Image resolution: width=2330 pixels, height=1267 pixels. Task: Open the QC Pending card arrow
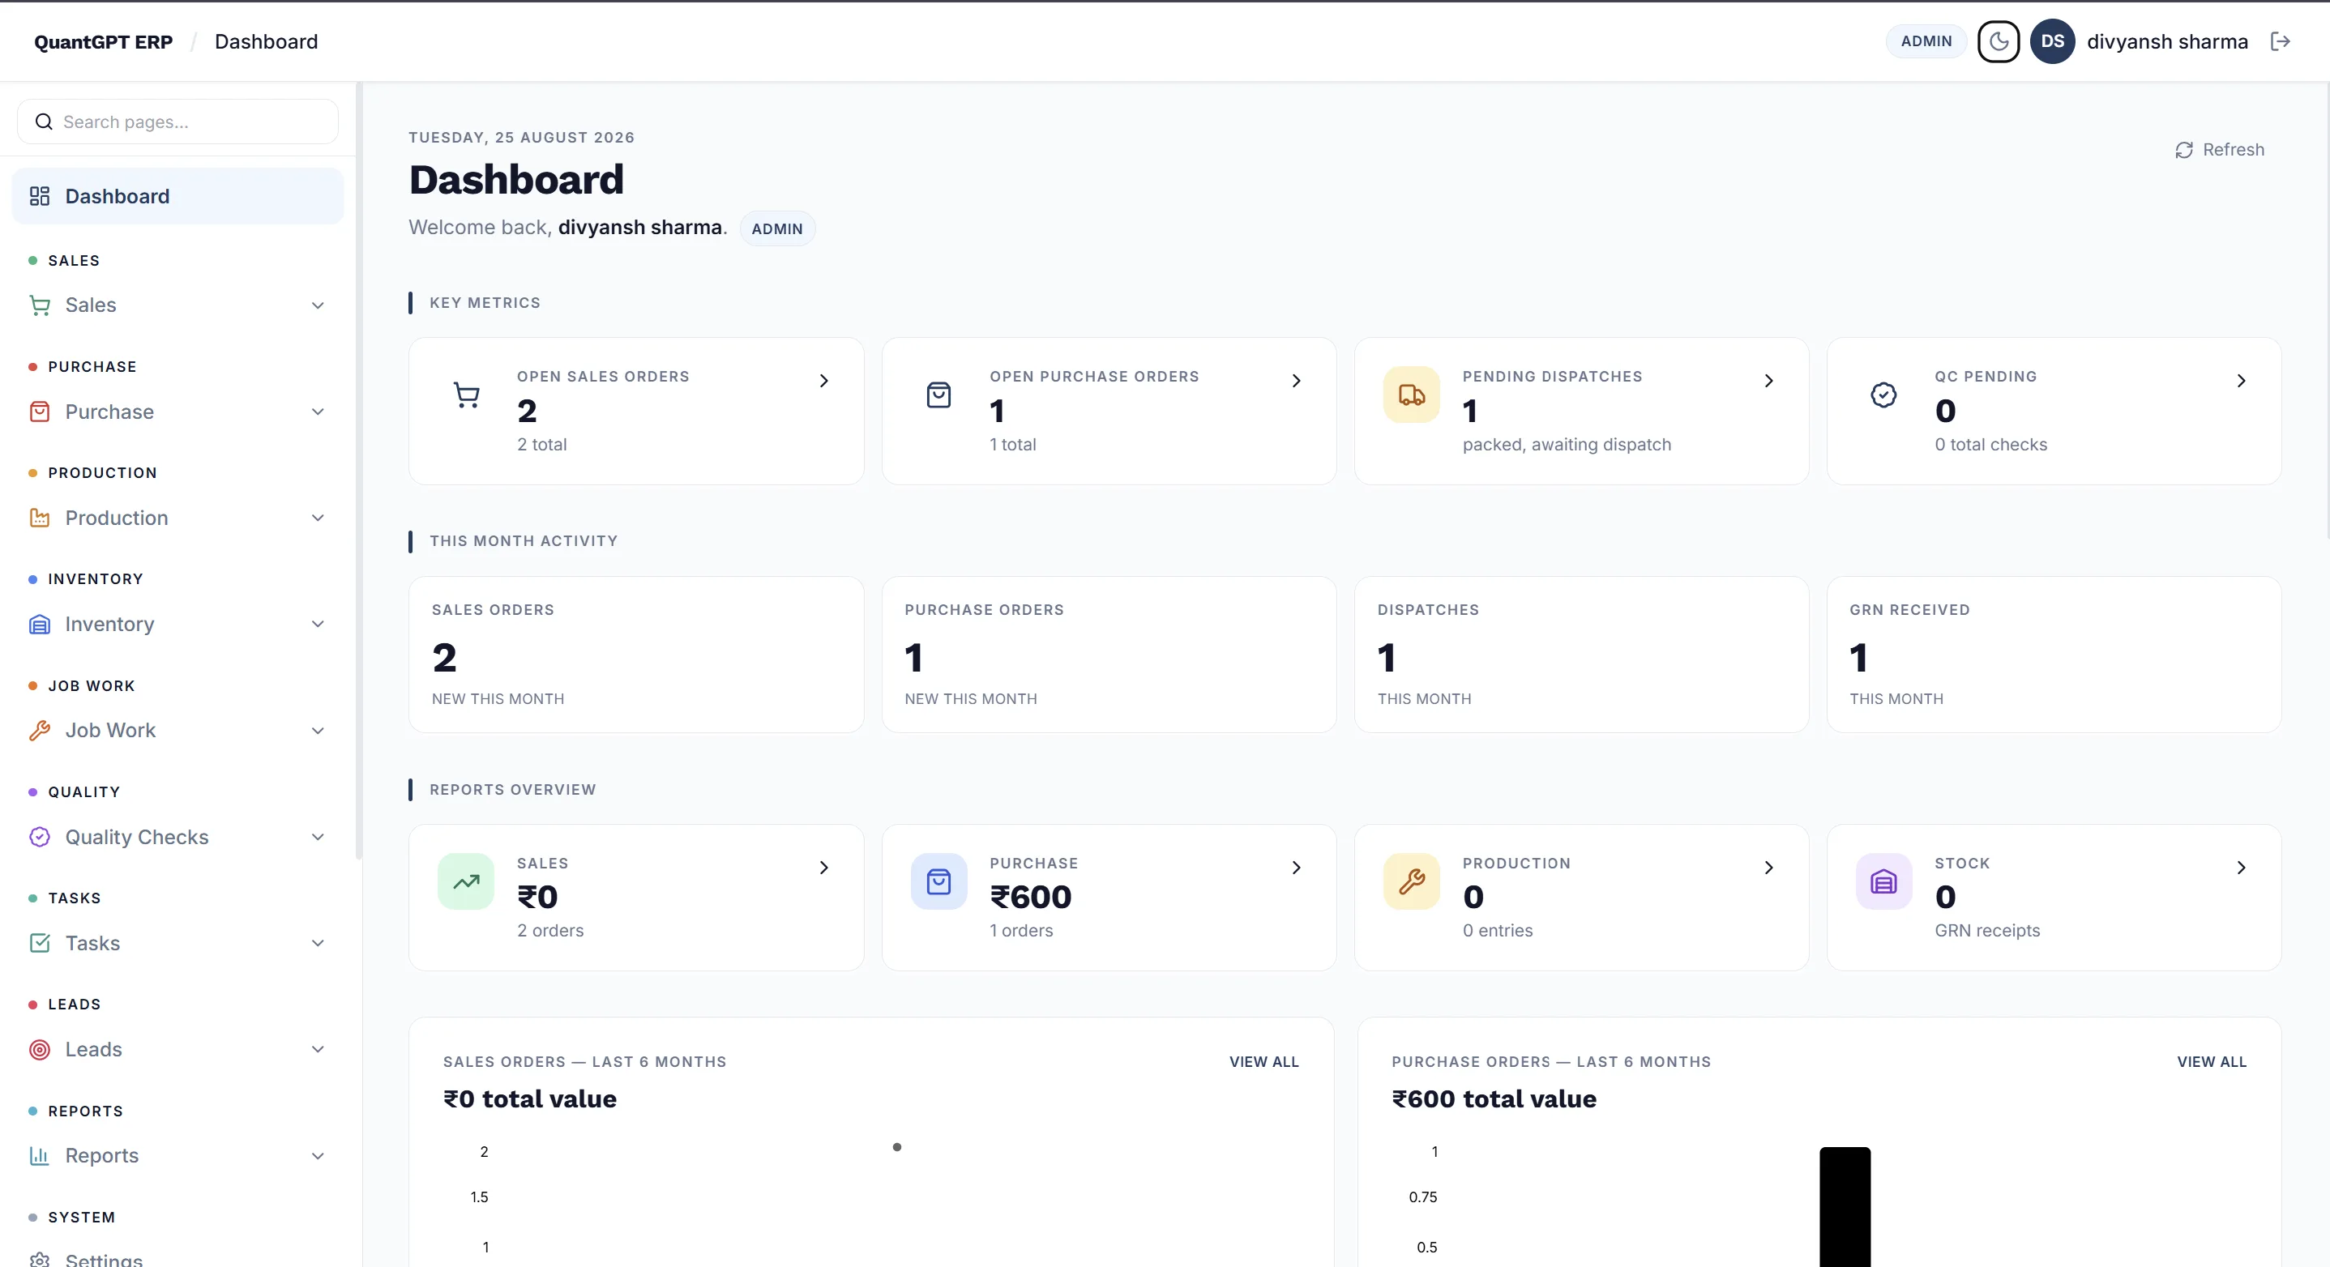point(2241,381)
